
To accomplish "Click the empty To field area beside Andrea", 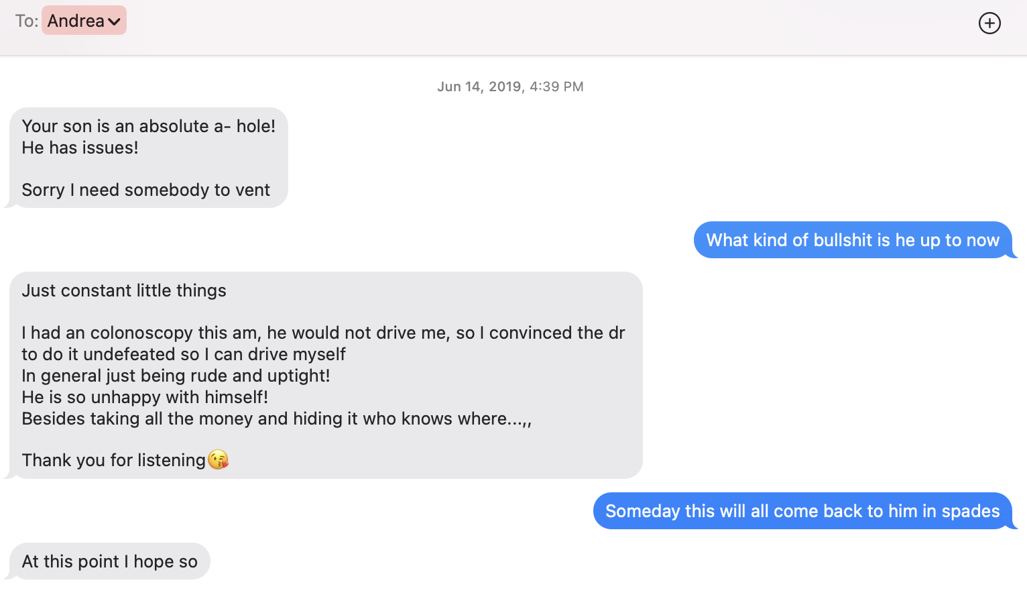I will [536, 21].
